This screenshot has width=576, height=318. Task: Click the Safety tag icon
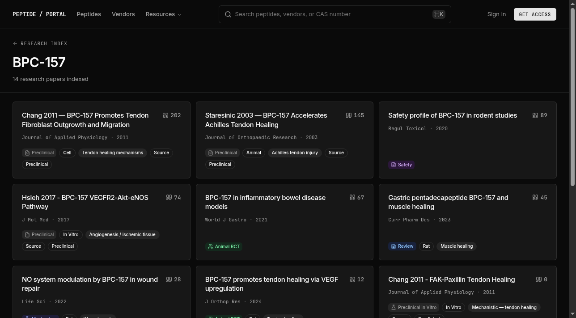[394, 165]
